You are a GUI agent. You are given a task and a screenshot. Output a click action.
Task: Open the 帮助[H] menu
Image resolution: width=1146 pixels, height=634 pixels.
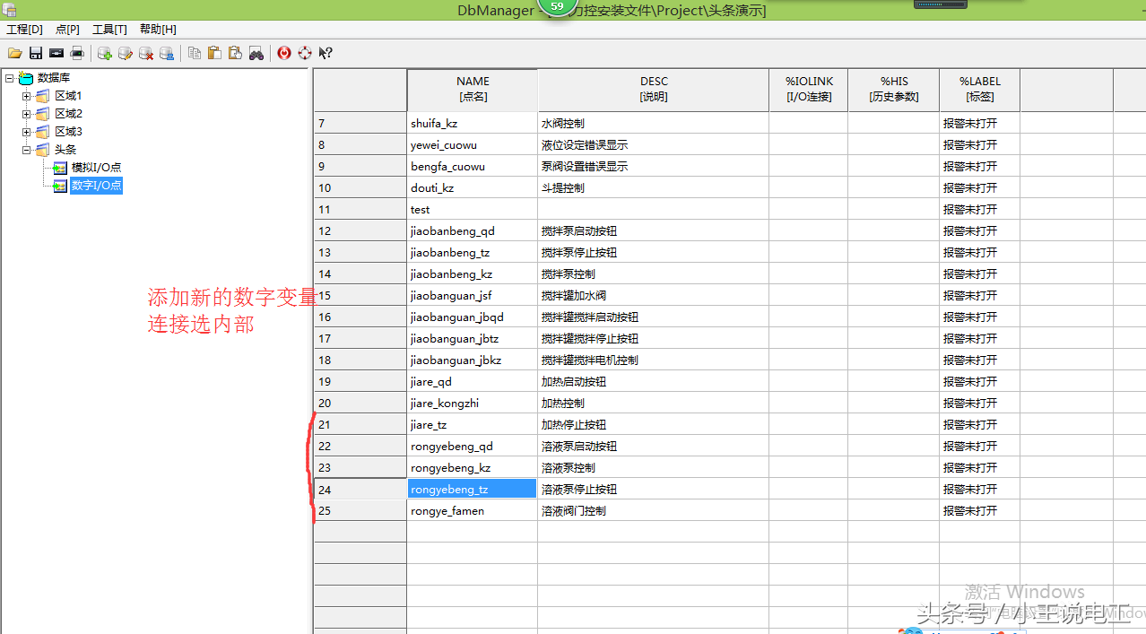tap(158, 30)
